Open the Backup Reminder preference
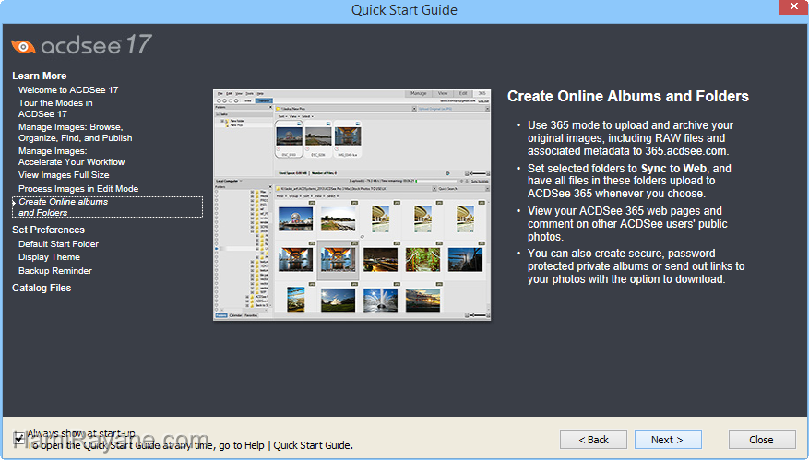Screen dimensions: 809x460 [55, 271]
